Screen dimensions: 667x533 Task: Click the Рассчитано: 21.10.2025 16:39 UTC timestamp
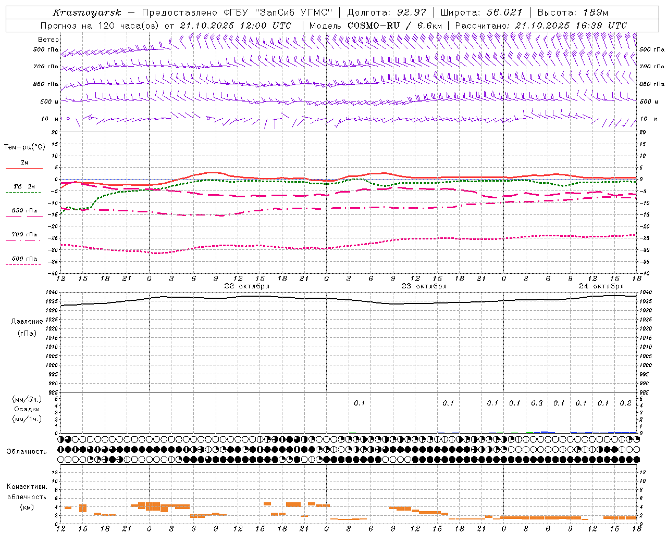541,26
